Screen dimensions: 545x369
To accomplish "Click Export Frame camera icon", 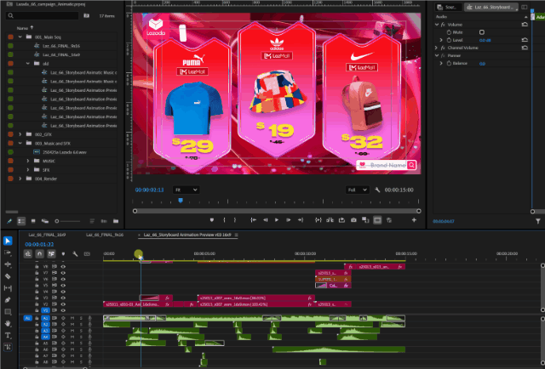I will [353, 220].
